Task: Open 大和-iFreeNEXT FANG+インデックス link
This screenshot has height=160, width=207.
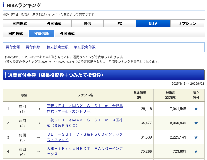Action: (85, 151)
